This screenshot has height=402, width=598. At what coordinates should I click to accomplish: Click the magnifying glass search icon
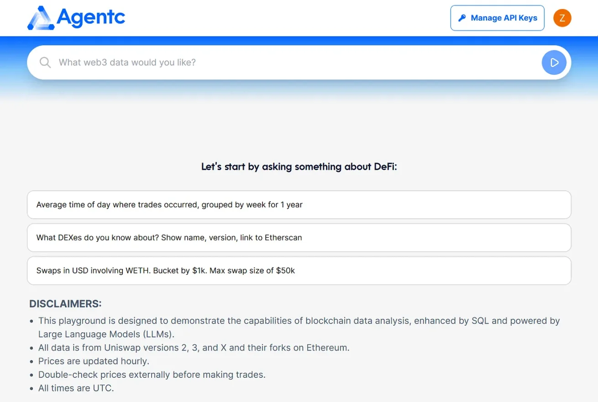point(45,63)
